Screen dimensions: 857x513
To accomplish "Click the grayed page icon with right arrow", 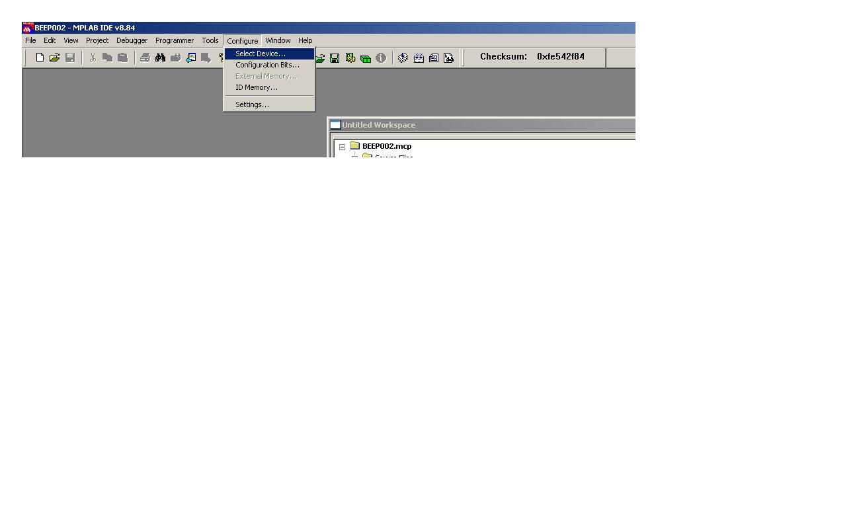I will pos(206,58).
